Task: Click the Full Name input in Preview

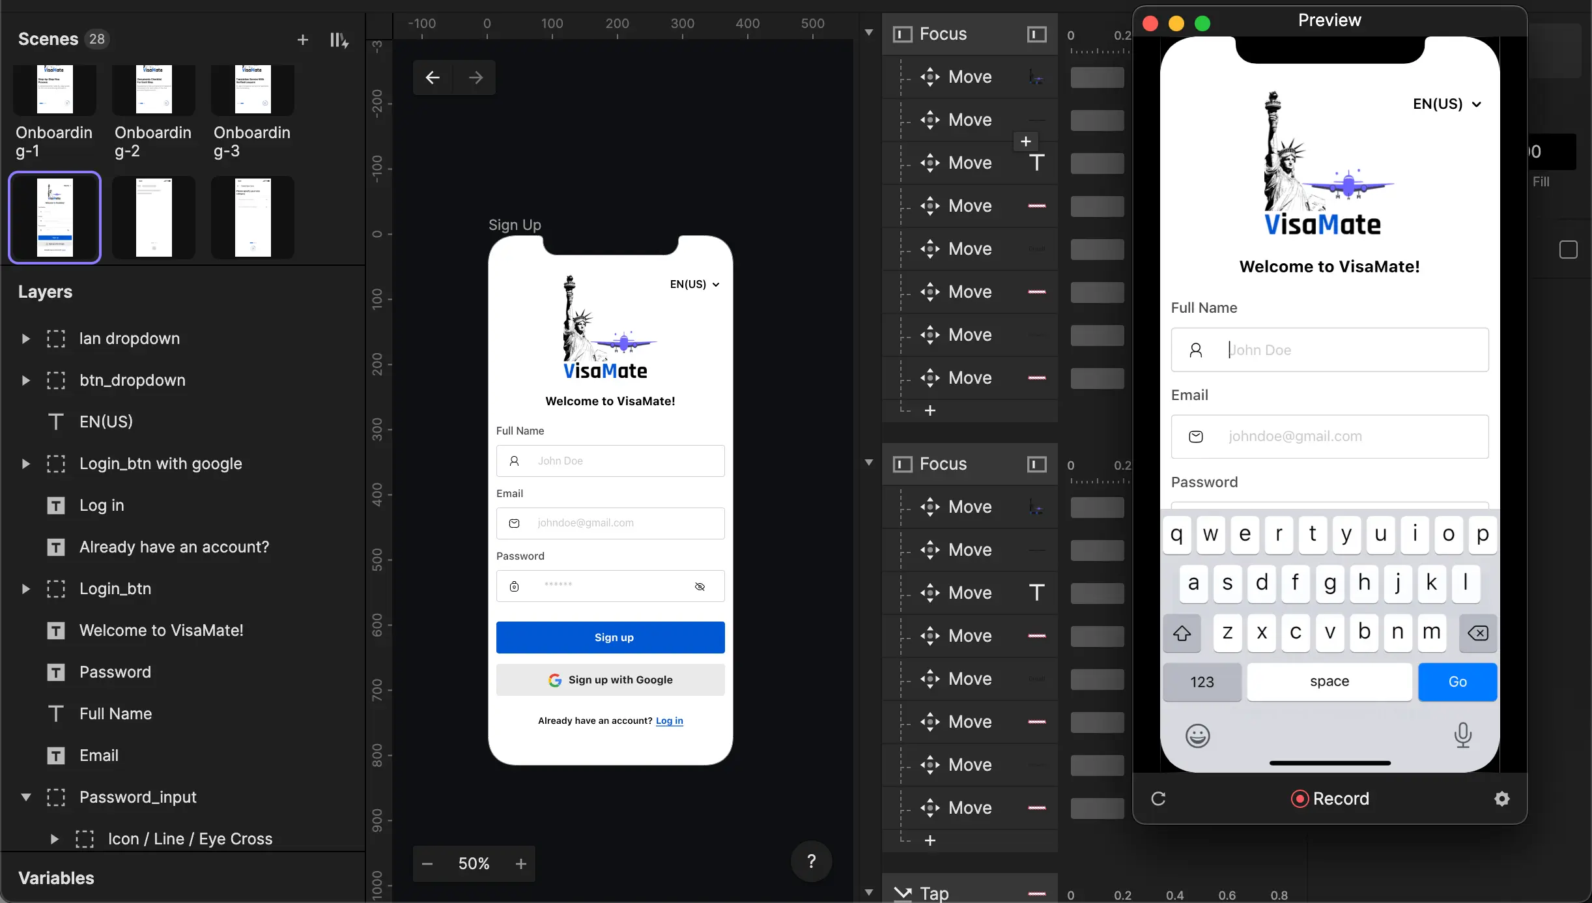Action: [1329, 350]
